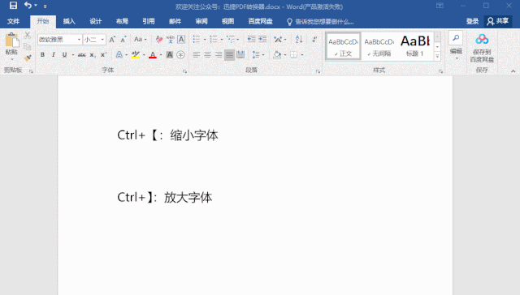Screen dimensions: 520x295
Task: Switch to the 视图 tab
Action: pos(227,22)
